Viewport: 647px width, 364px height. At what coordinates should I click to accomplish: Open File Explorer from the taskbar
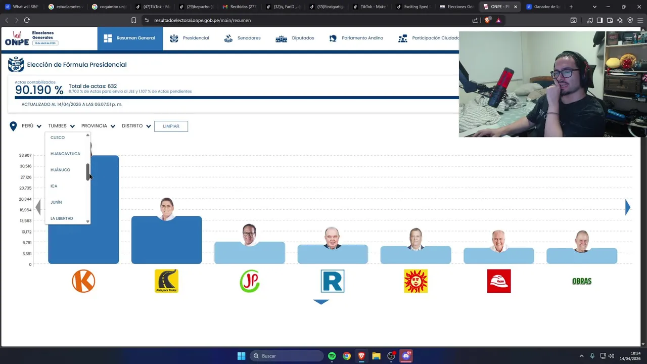[376, 356]
